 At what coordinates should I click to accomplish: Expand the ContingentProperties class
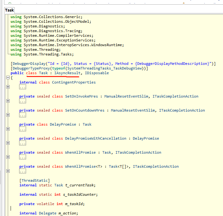(8, 87)
